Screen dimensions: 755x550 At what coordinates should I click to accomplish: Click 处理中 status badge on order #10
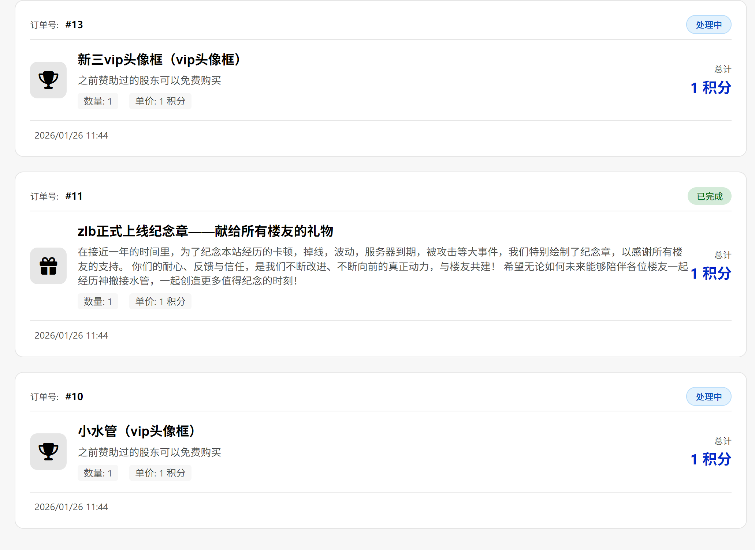[708, 397]
